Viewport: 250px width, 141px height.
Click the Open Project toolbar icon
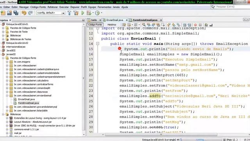pos(9,13)
